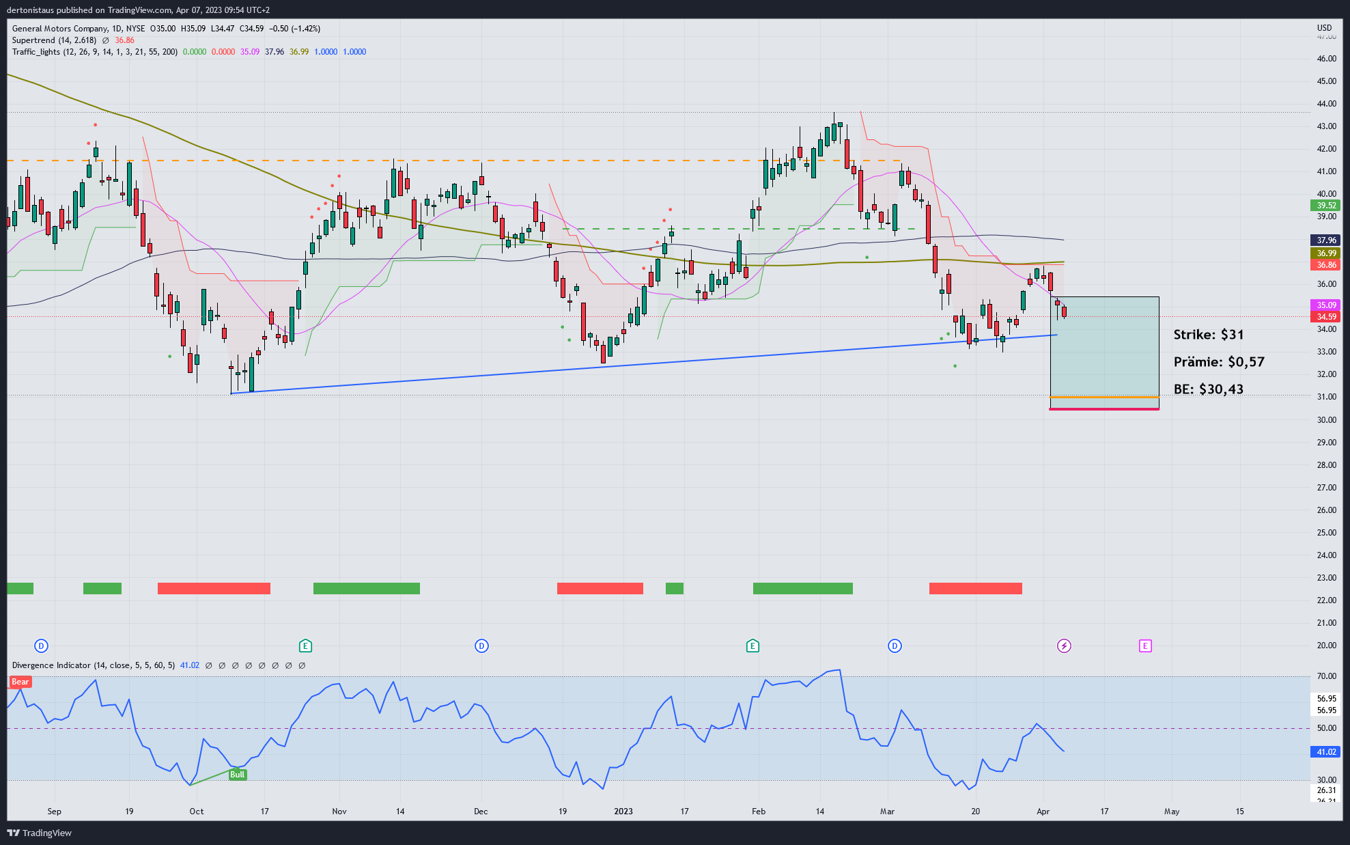This screenshot has height=845, width=1350.
Task: Click the 2023 label on the time axis
Action: 623,812
